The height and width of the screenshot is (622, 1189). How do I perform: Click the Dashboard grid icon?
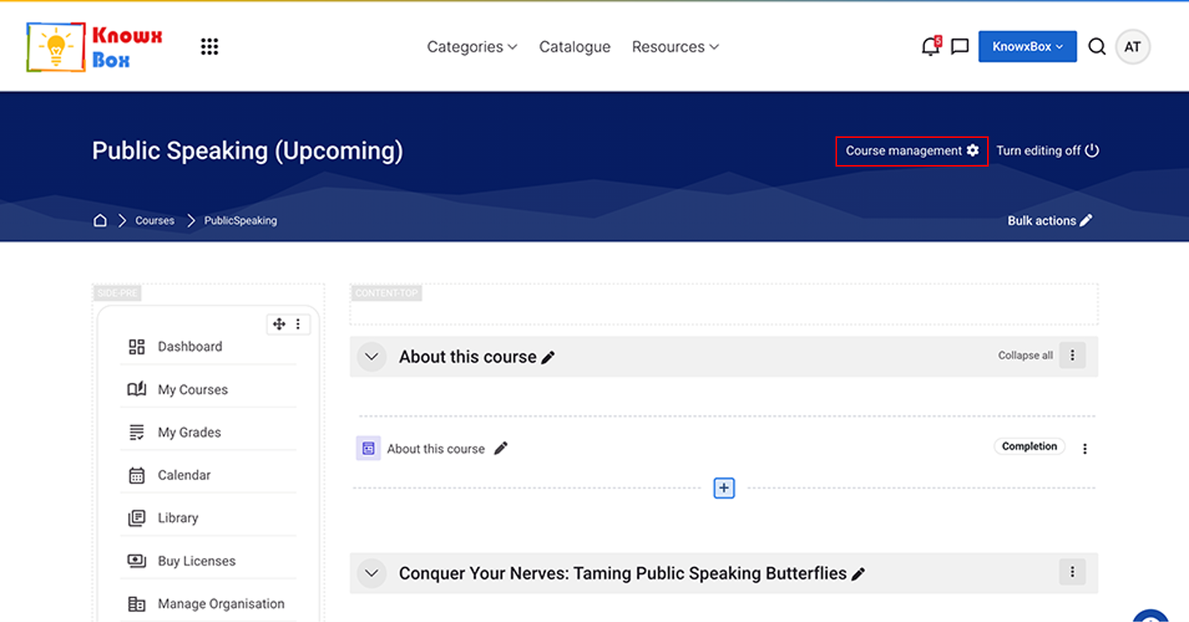pyautogui.click(x=136, y=347)
